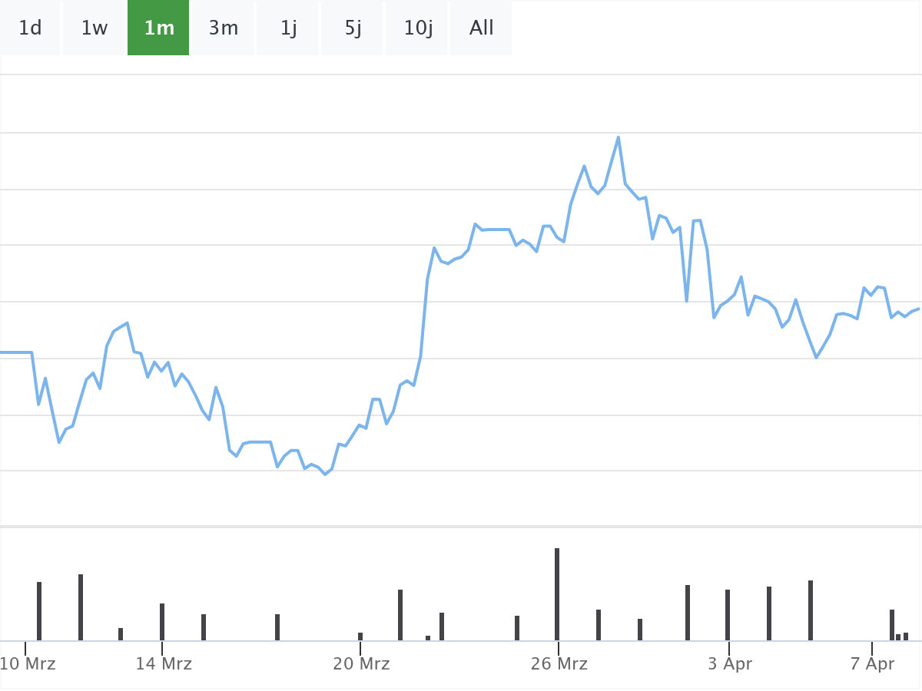Click the 14 Mrz date label
The height and width of the screenshot is (691, 922).
[164, 663]
